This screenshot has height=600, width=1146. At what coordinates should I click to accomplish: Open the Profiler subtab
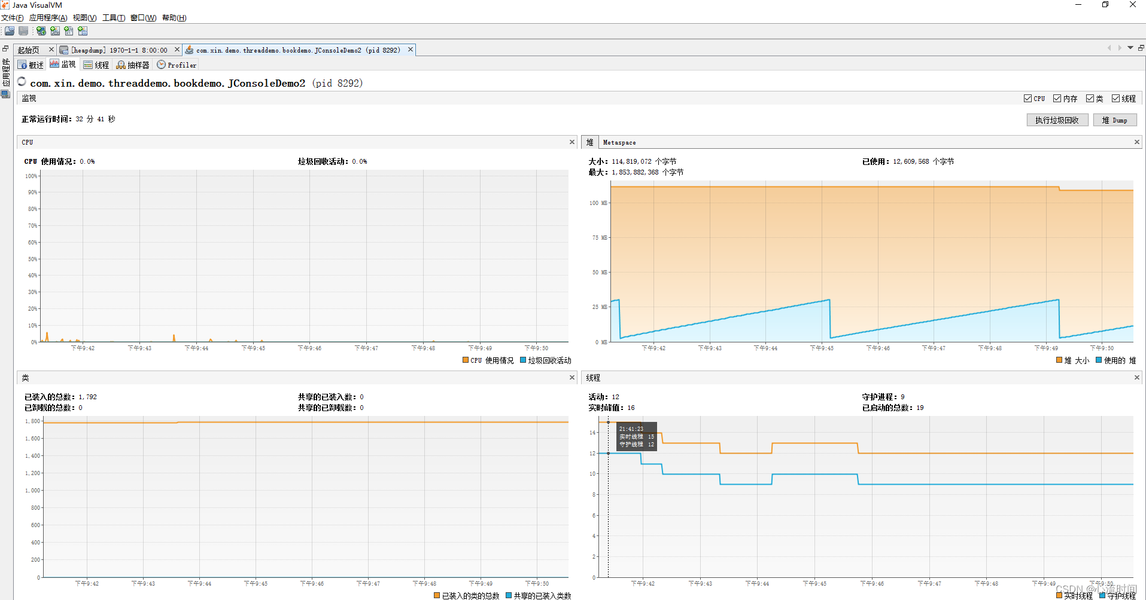[177, 65]
